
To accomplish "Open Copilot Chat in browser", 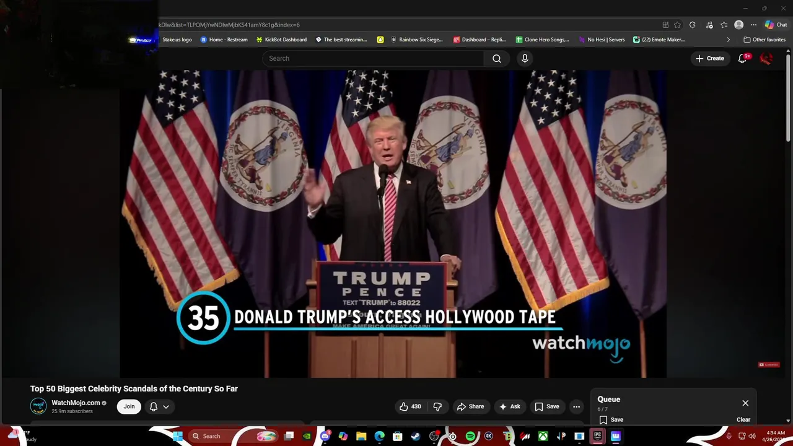I will 776,25.
